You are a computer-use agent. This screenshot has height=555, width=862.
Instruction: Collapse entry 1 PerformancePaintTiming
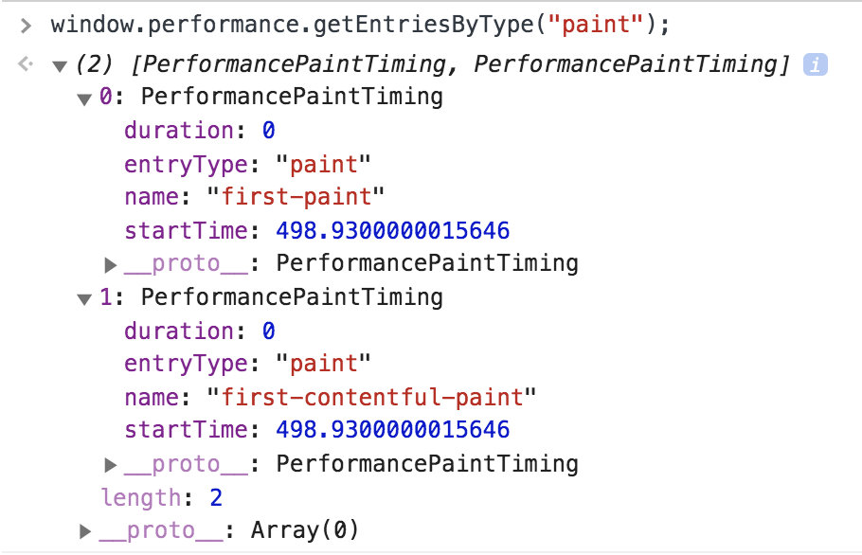click(x=84, y=299)
